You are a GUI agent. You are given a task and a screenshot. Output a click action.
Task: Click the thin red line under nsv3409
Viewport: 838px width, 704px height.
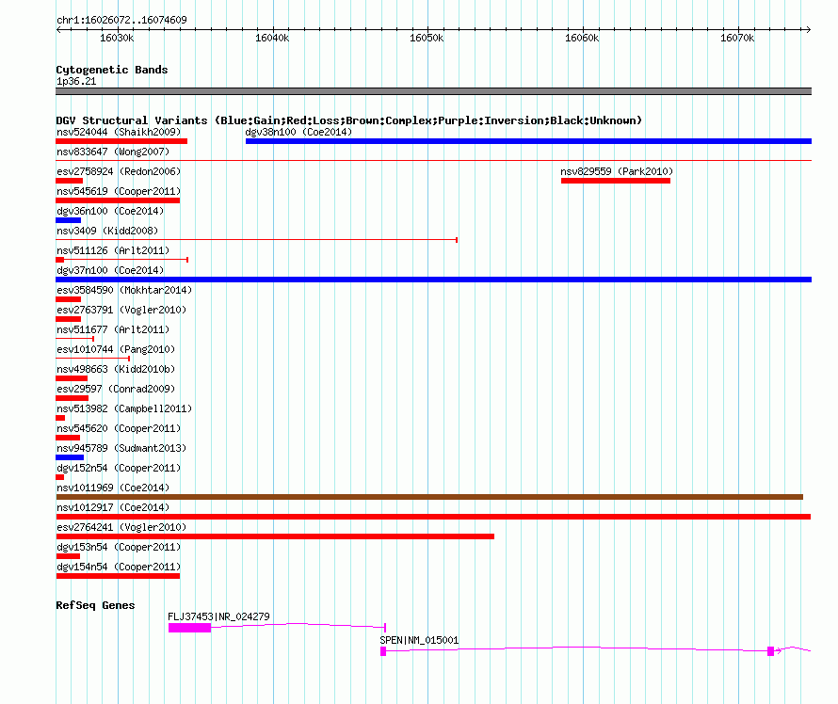pyautogui.click(x=256, y=240)
